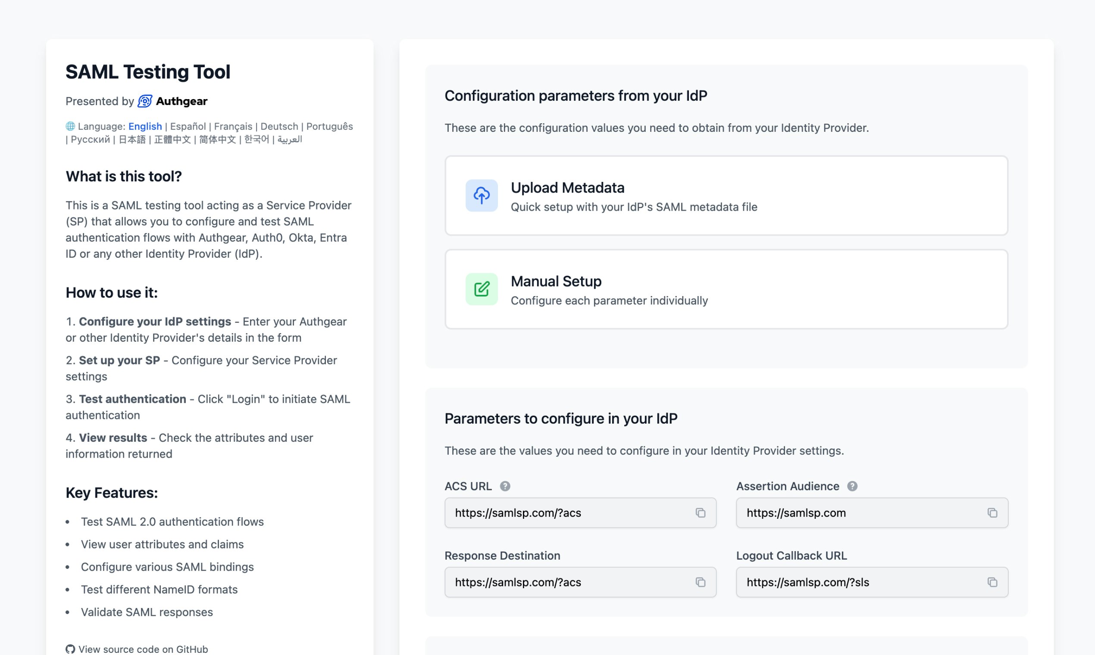Click 'Configuration parameters from your IdP' heading

coord(576,95)
